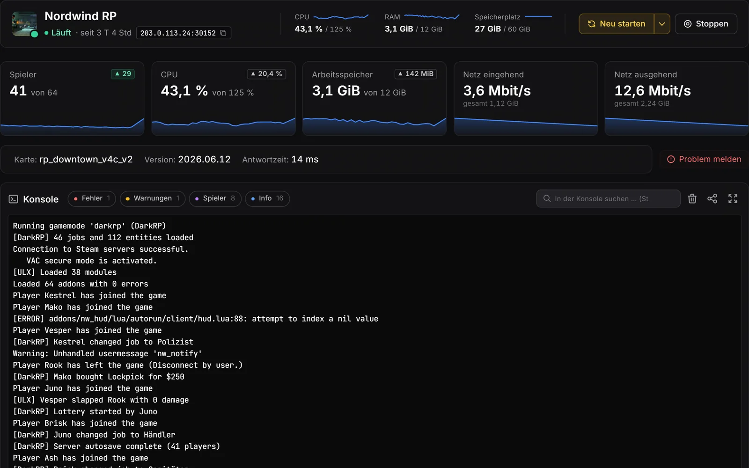Click the seit 3 T 4 Std uptime

[106, 33]
